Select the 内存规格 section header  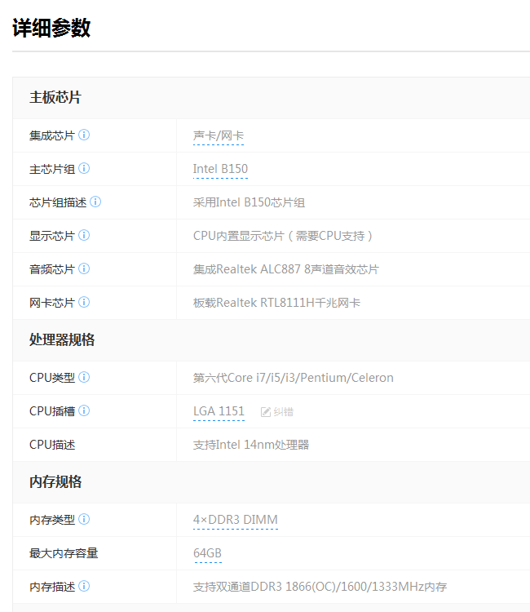tap(55, 482)
